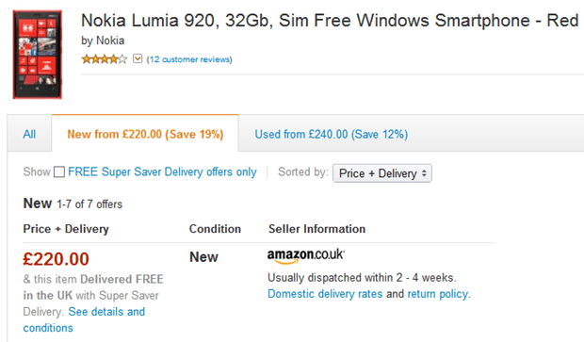Click the Price + Delivery column header
Viewport: 584px width, 342px height.
[x=66, y=229]
